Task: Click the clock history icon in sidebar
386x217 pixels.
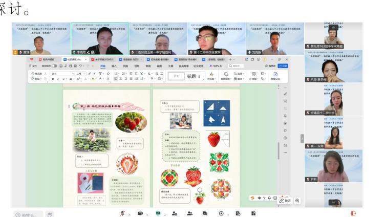Action: 285,138
